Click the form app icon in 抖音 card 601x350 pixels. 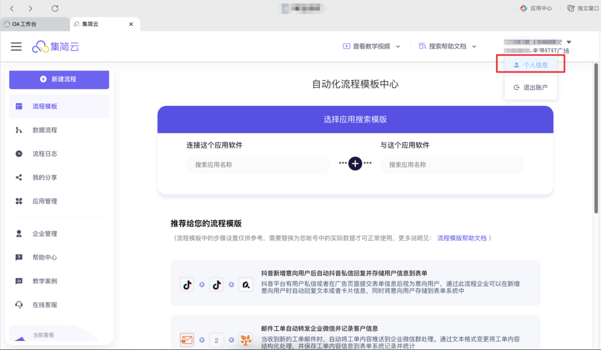point(246,284)
